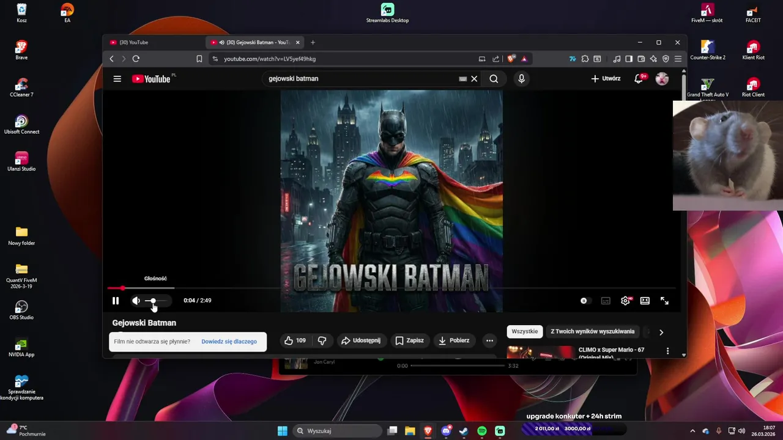Switch to the first '(30) YouTube' tab
Image resolution: width=783 pixels, height=440 pixels.
(x=154, y=42)
